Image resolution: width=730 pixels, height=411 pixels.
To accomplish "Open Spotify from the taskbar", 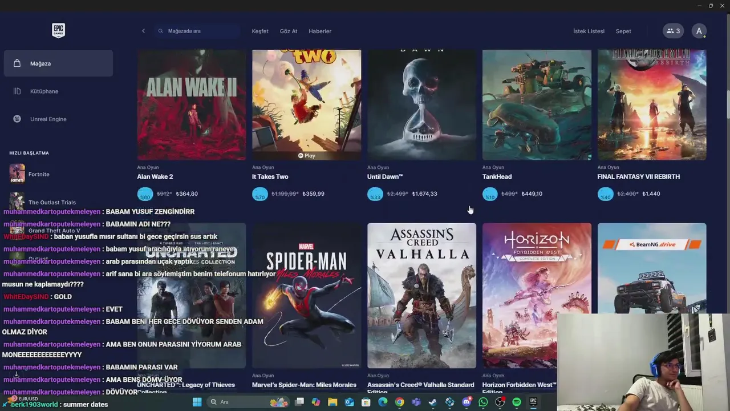I will pyautogui.click(x=517, y=402).
